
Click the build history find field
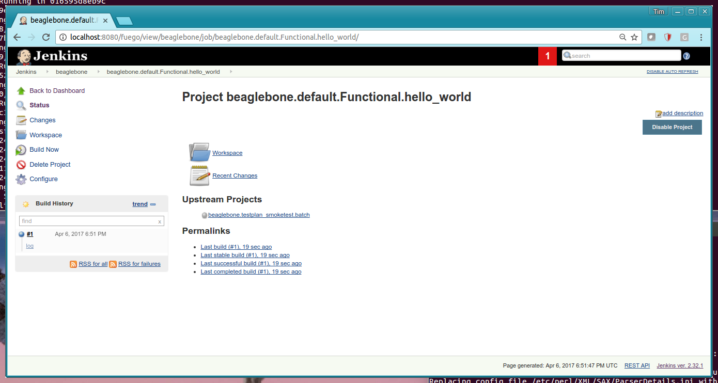point(91,221)
